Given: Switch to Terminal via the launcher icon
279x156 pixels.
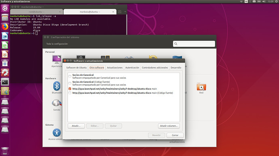Looking at the screenshot, I should pyautogui.click(x=5, y=82).
